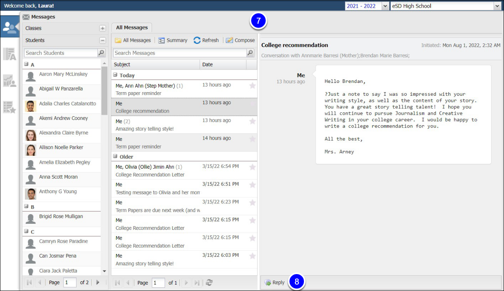Reply to the College recommendation message
Screen dimensions: 504x291
coord(274,283)
